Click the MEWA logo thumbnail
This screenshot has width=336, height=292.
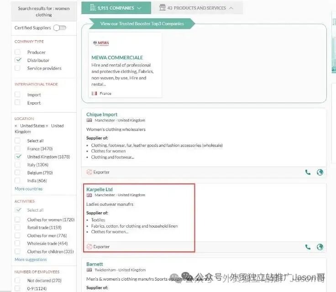point(101,43)
